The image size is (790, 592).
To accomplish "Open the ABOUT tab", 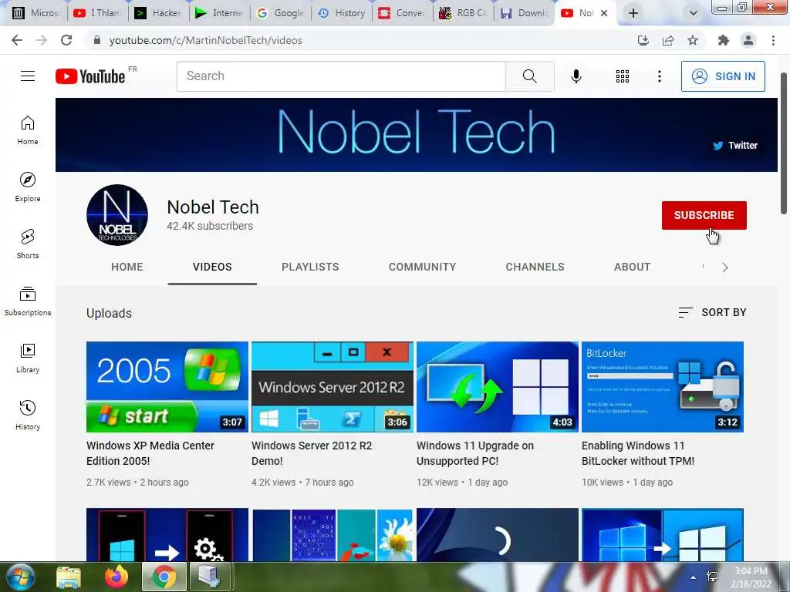I will click(633, 267).
